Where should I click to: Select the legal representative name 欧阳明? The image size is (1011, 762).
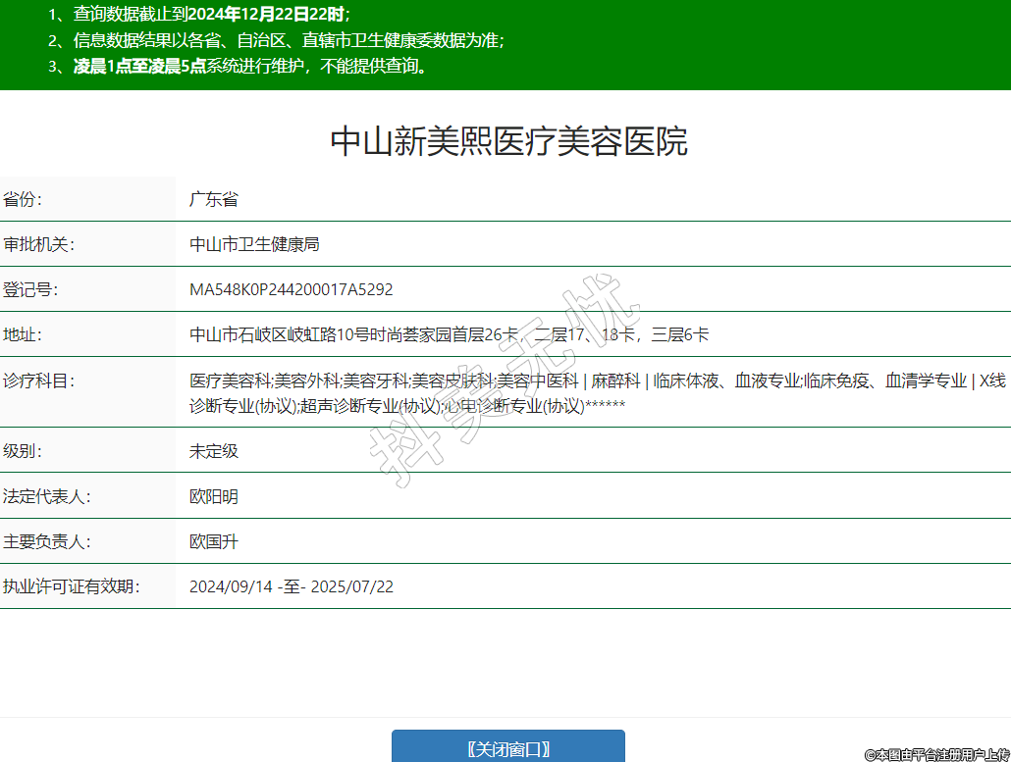[x=214, y=496]
